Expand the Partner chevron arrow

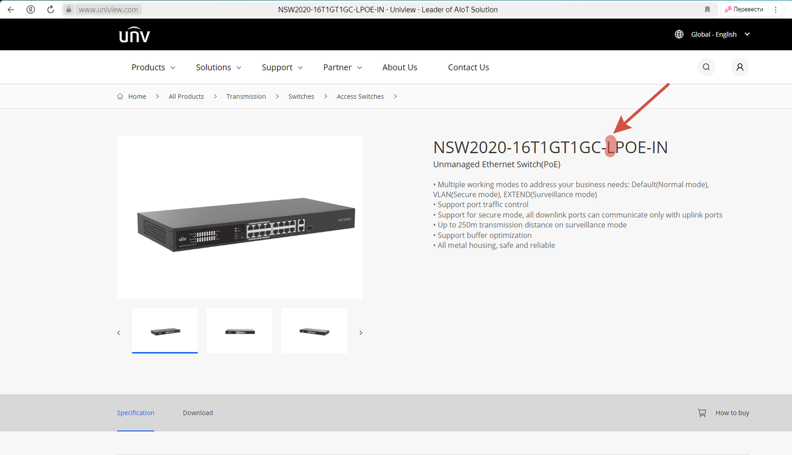[360, 68]
